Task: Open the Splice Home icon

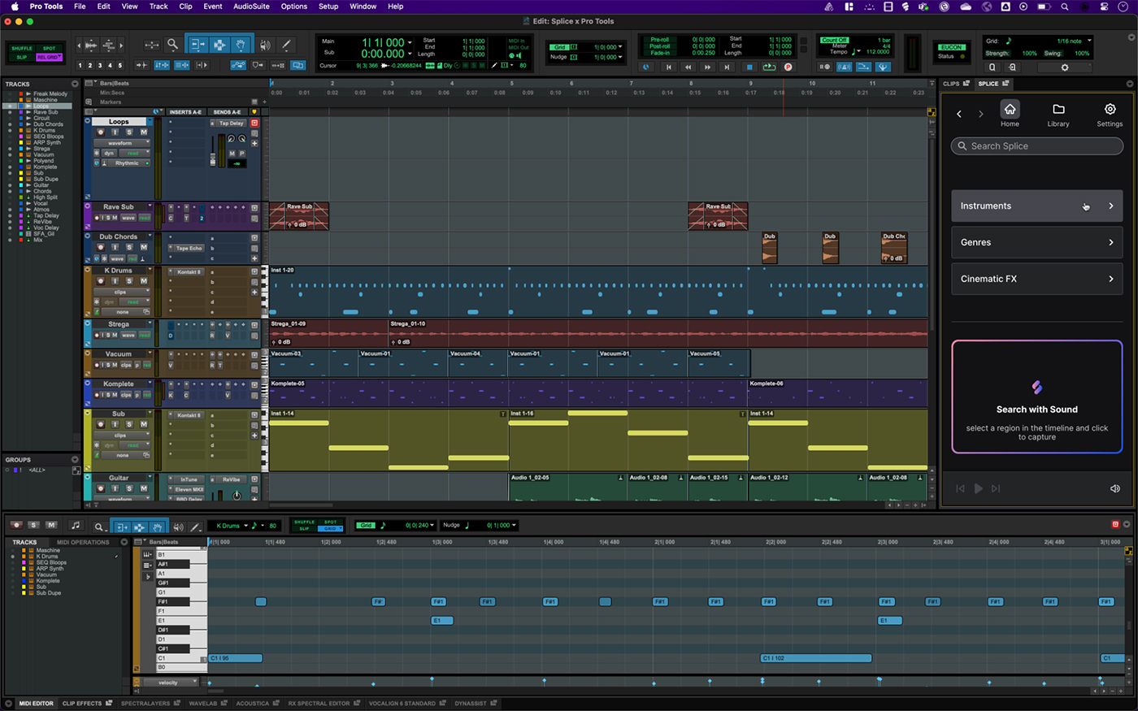Action: coord(1010,114)
